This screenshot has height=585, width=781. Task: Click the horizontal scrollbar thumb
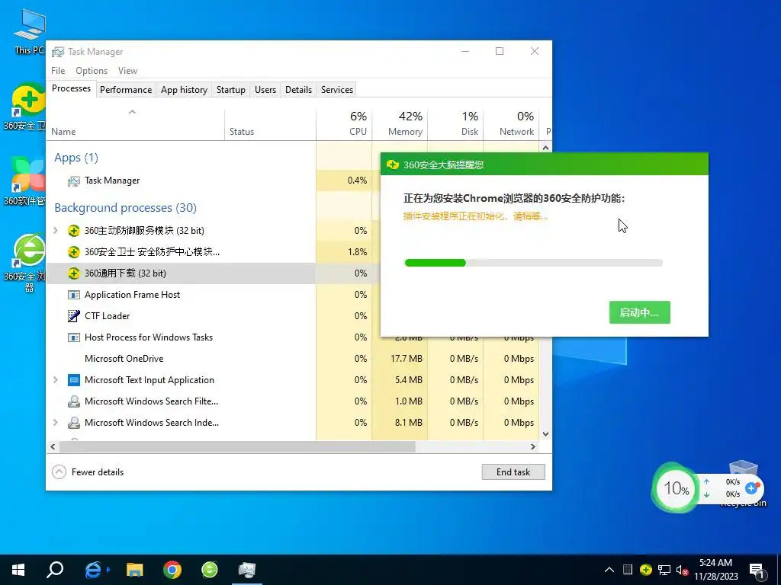tap(238, 446)
